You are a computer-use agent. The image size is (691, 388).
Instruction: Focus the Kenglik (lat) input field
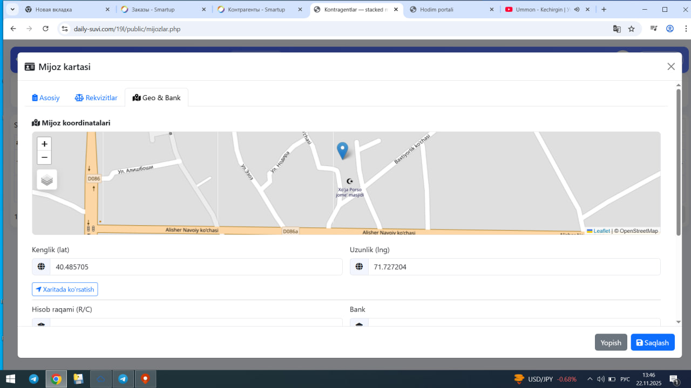pos(196,267)
